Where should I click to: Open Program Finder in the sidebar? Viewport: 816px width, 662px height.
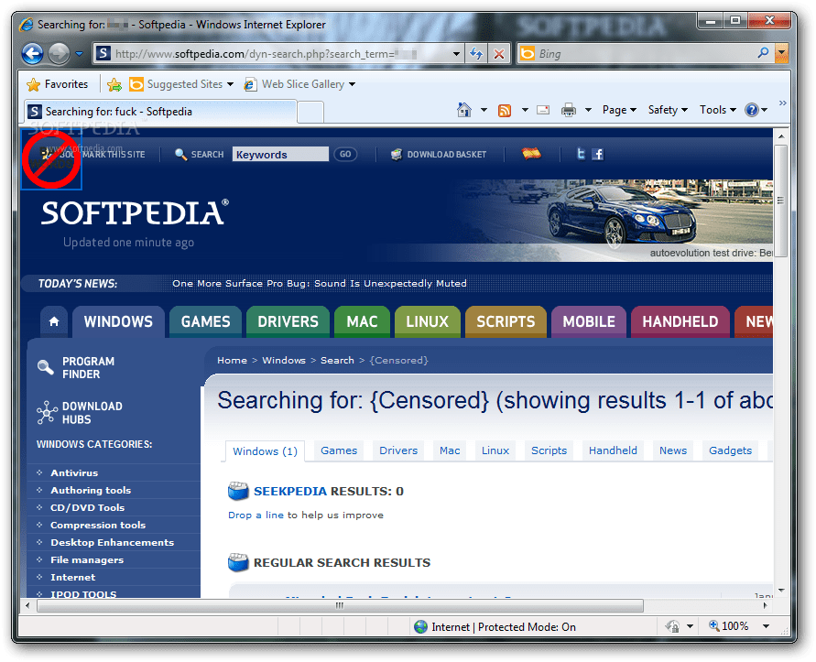77,367
